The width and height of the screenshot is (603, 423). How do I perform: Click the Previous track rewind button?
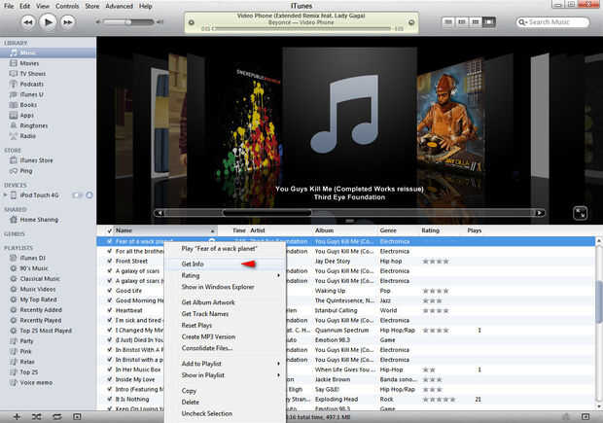[x=27, y=22]
